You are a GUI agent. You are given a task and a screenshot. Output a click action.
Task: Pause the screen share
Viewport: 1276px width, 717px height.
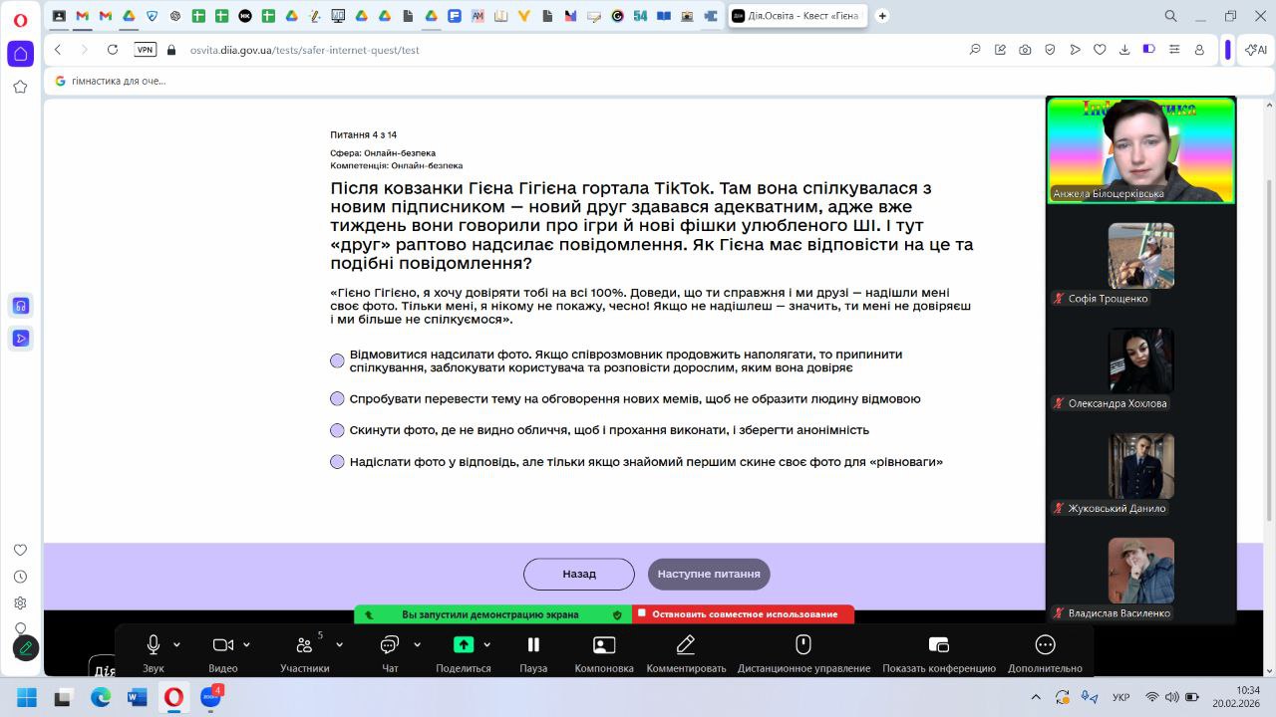coord(533,645)
